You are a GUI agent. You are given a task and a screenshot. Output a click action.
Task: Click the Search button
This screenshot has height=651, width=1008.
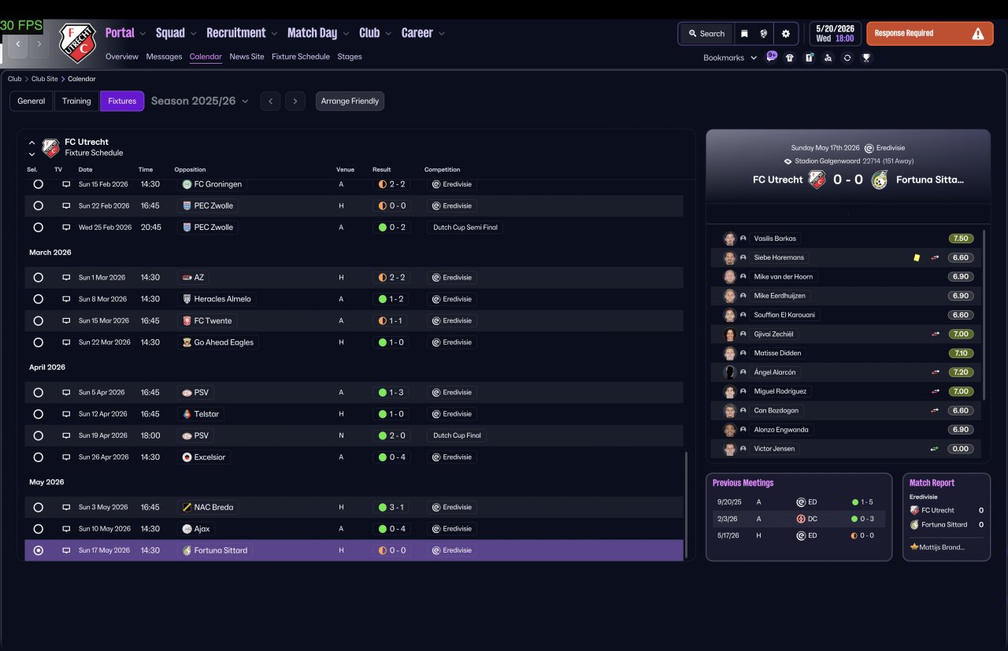[x=706, y=34]
